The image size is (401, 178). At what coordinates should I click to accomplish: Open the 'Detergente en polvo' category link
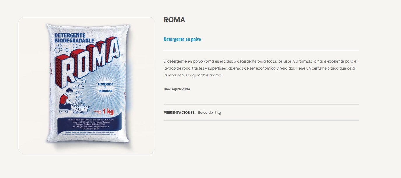[182, 39]
